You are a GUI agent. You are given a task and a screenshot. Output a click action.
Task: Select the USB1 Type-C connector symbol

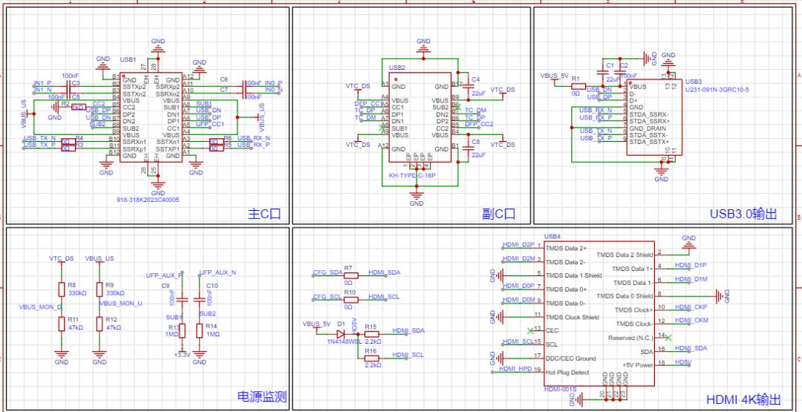pyautogui.click(x=151, y=117)
